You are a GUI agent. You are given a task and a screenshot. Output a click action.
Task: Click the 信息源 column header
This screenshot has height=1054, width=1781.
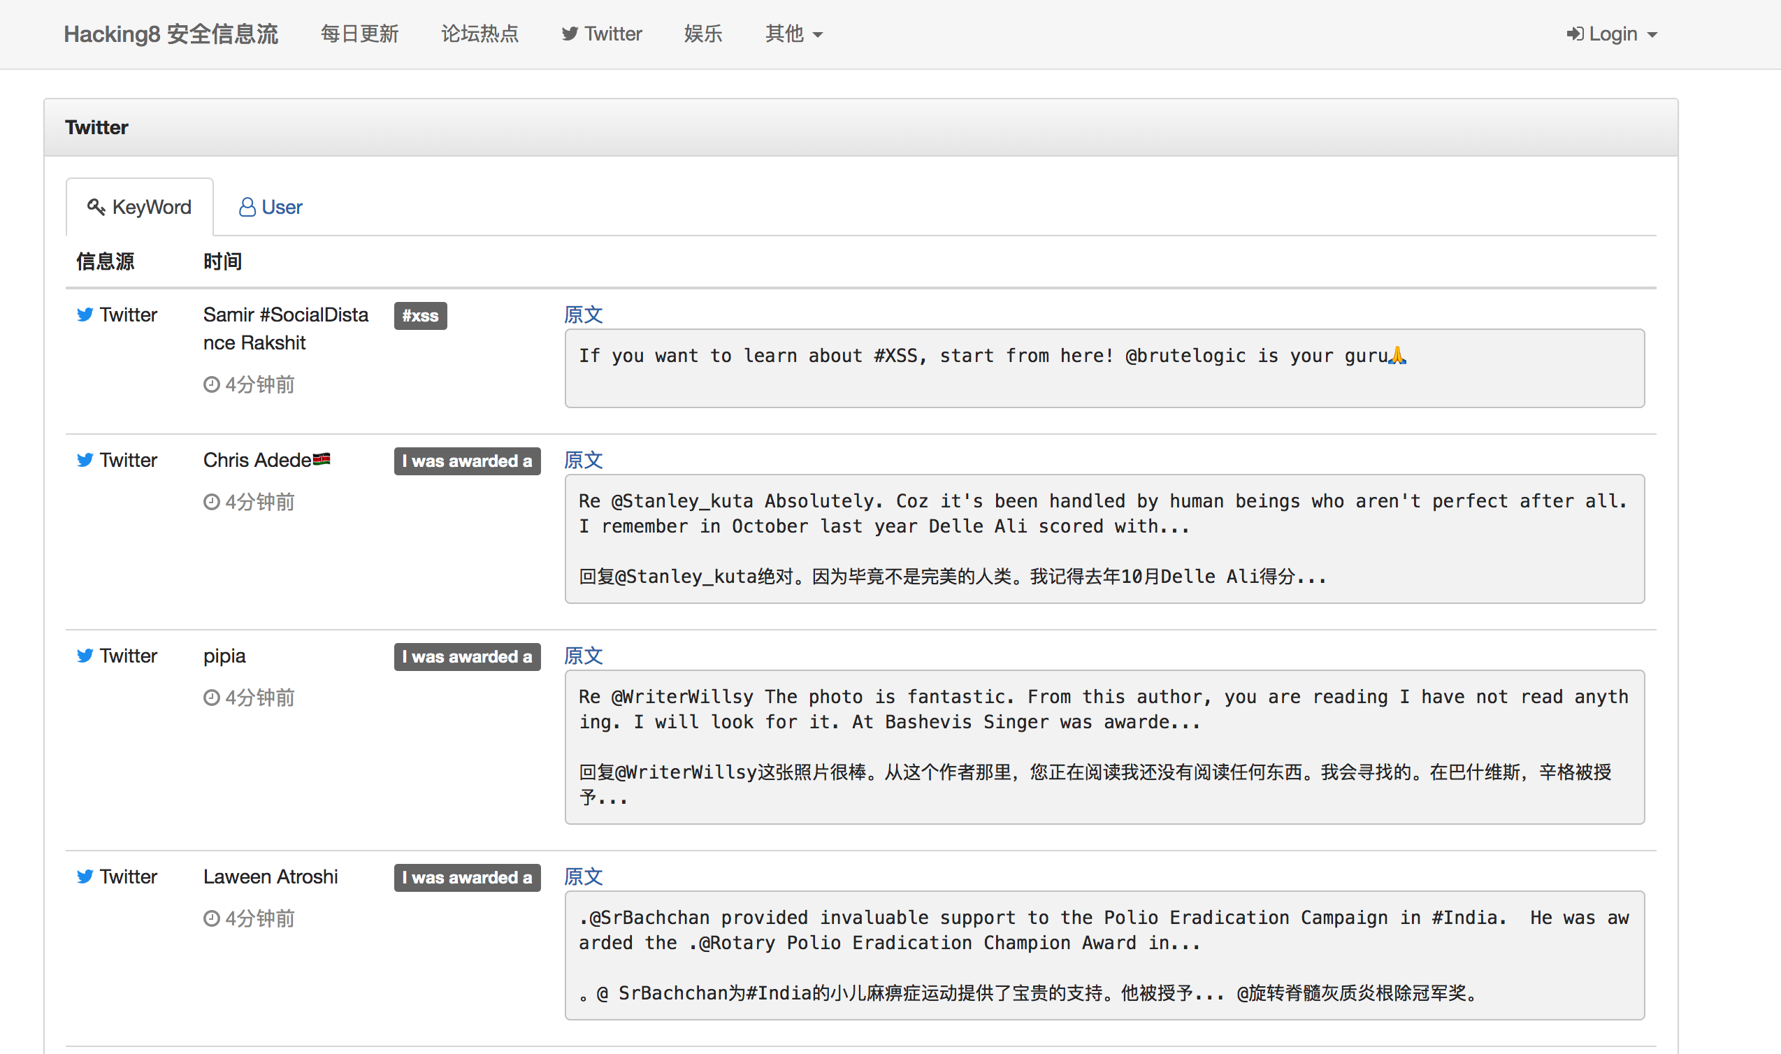click(105, 261)
